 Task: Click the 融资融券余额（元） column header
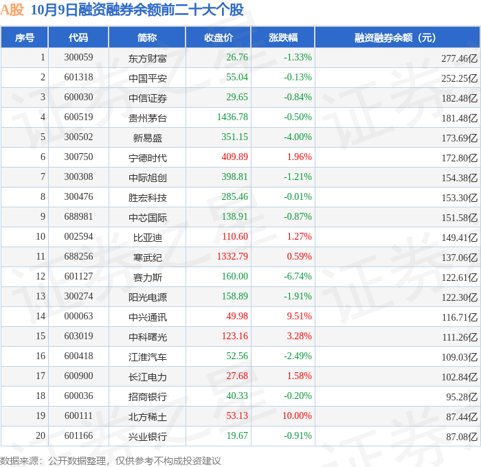[x=397, y=37]
